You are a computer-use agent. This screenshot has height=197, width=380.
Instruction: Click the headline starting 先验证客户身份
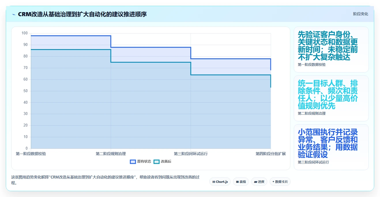(328, 46)
